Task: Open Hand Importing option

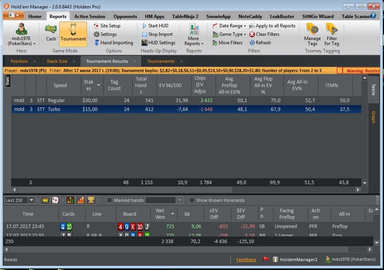Action: coord(114,43)
